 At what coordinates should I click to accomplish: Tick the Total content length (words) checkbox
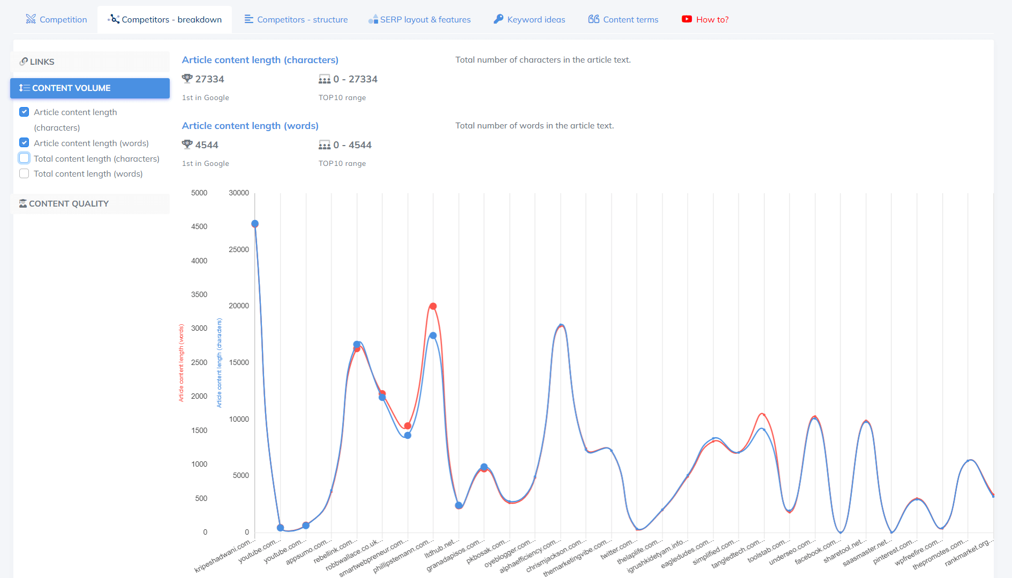(x=24, y=173)
